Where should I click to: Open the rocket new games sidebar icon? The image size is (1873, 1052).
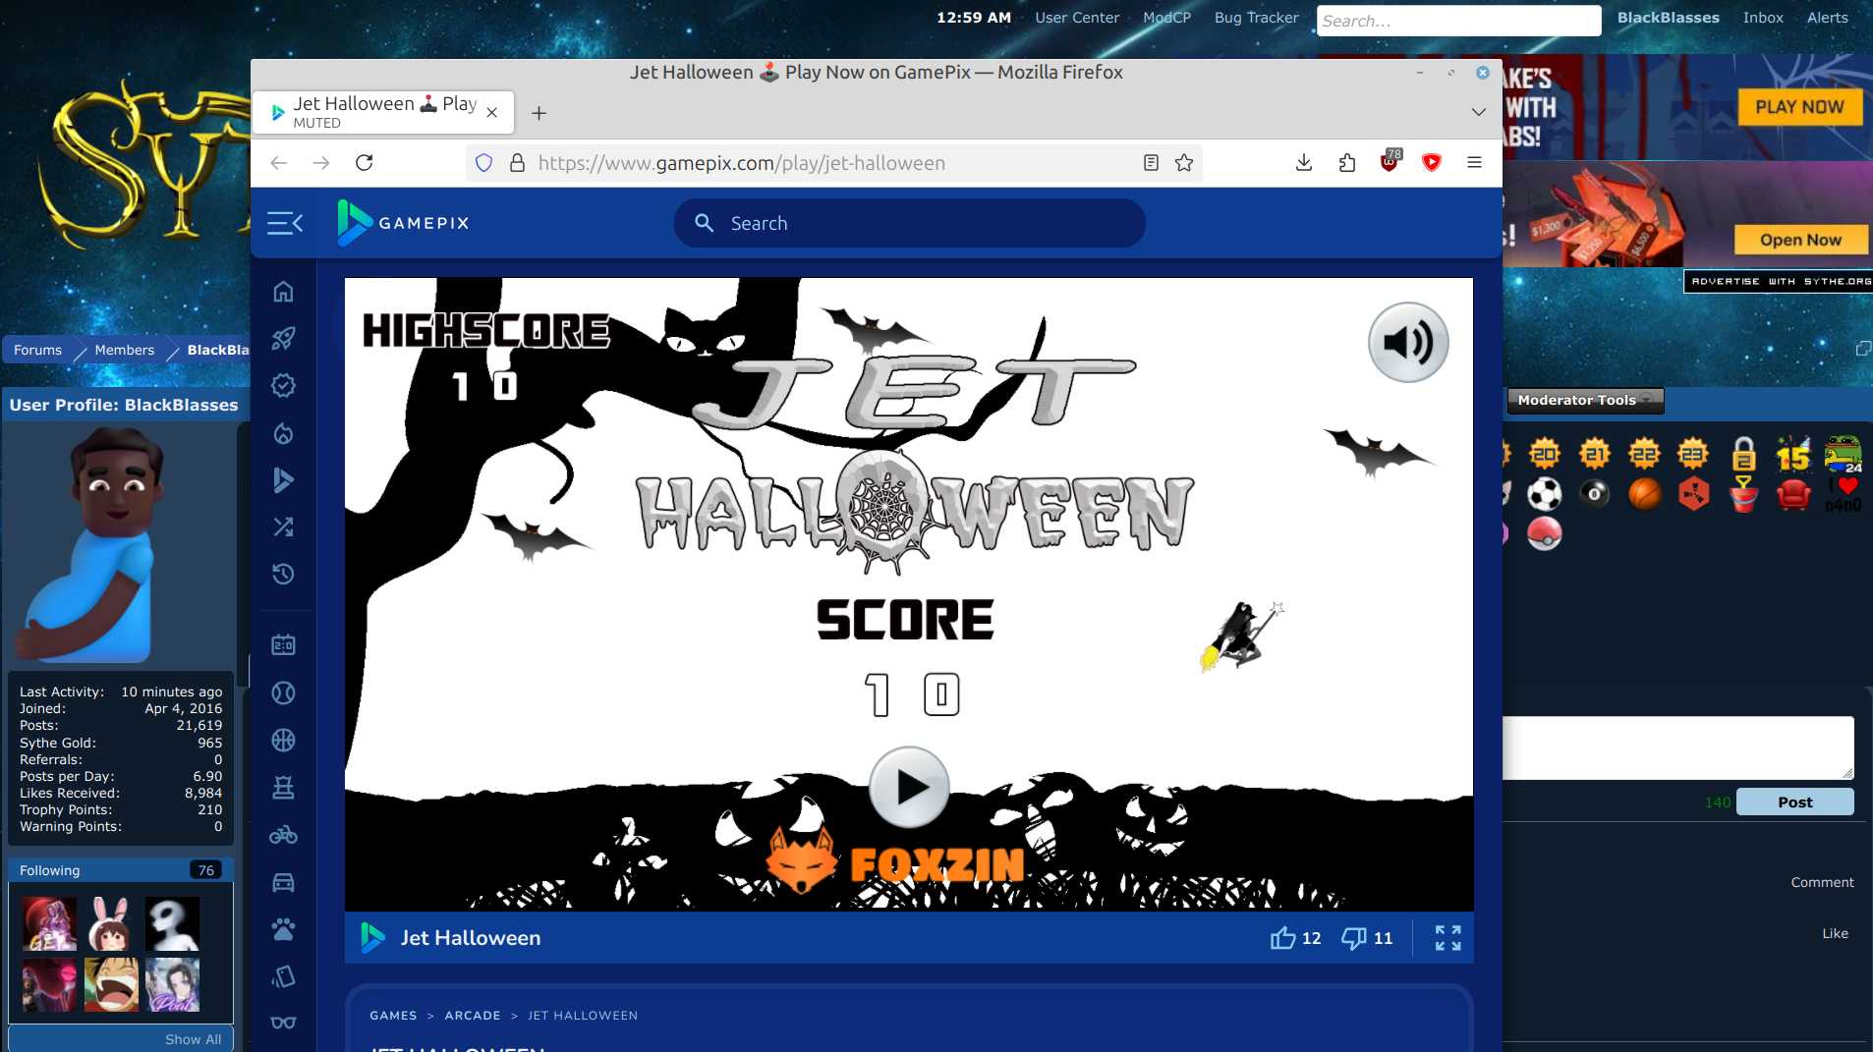(283, 339)
